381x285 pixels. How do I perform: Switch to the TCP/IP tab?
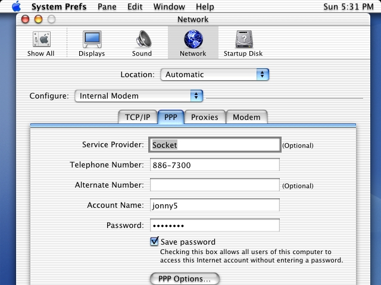[x=138, y=117]
